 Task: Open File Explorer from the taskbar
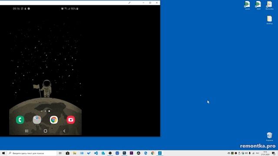pyautogui.click(x=75, y=153)
